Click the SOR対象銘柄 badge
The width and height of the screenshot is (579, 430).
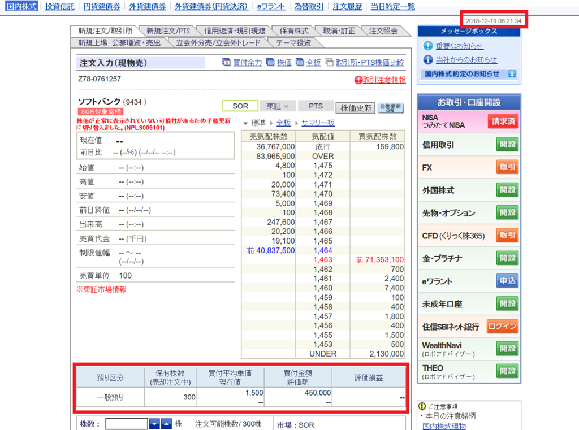[101, 111]
